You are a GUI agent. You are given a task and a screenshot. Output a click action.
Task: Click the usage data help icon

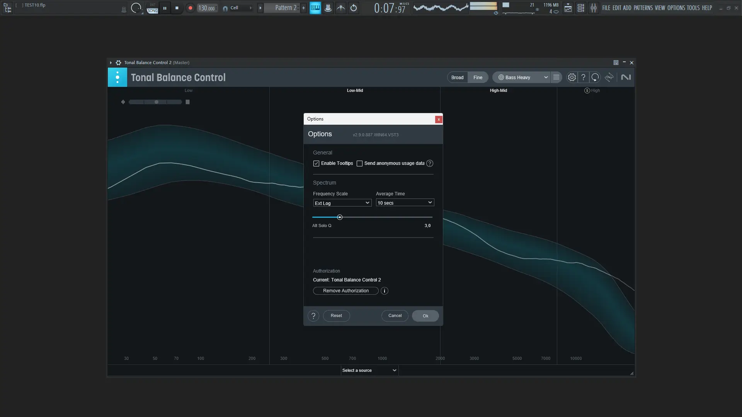(429, 163)
